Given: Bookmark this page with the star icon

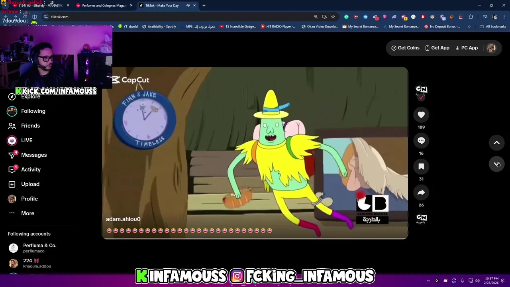Looking at the screenshot, I should [x=333, y=17].
